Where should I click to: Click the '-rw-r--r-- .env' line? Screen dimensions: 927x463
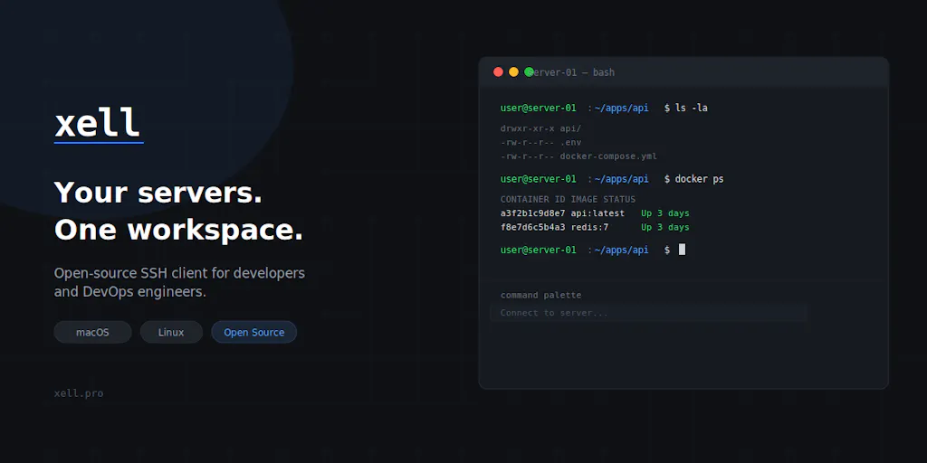(x=541, y=142)
